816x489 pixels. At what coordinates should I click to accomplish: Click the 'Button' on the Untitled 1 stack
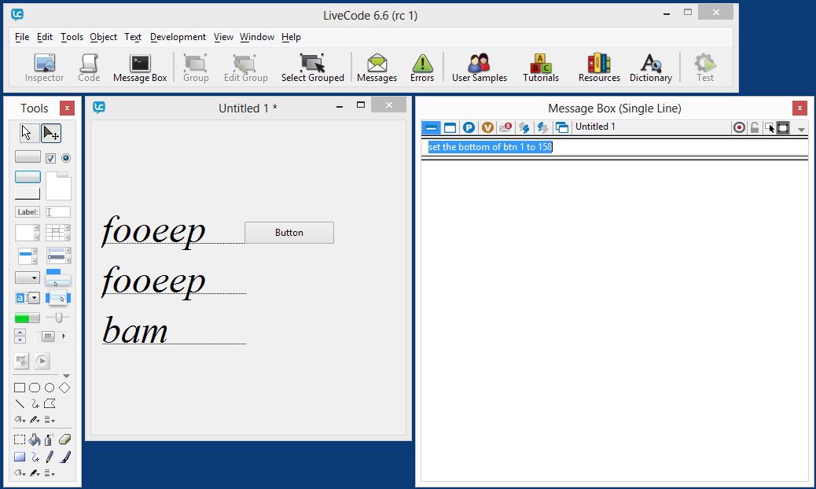pyautogui.click(x=289, y=233)
